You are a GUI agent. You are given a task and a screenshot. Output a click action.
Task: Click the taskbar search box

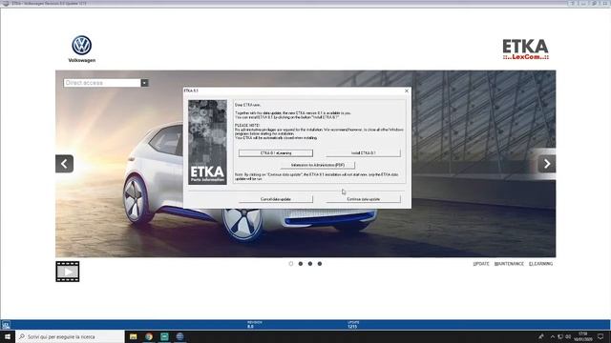[x=70, y=336]
